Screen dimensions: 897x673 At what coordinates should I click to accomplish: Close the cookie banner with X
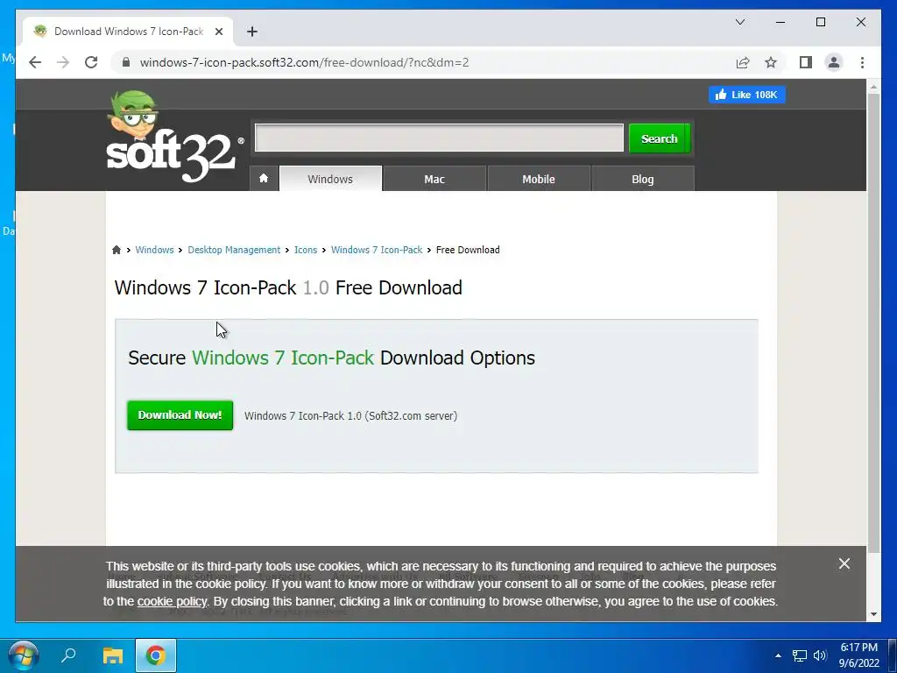point(844,563)
